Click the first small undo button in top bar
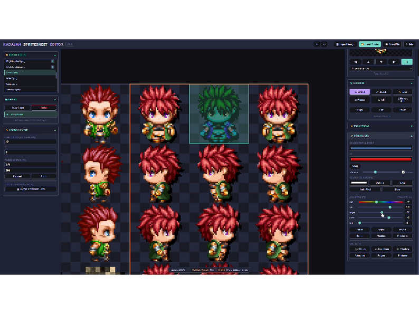Image resolution: width=419 pixels, height=314 pixels. 317,44
